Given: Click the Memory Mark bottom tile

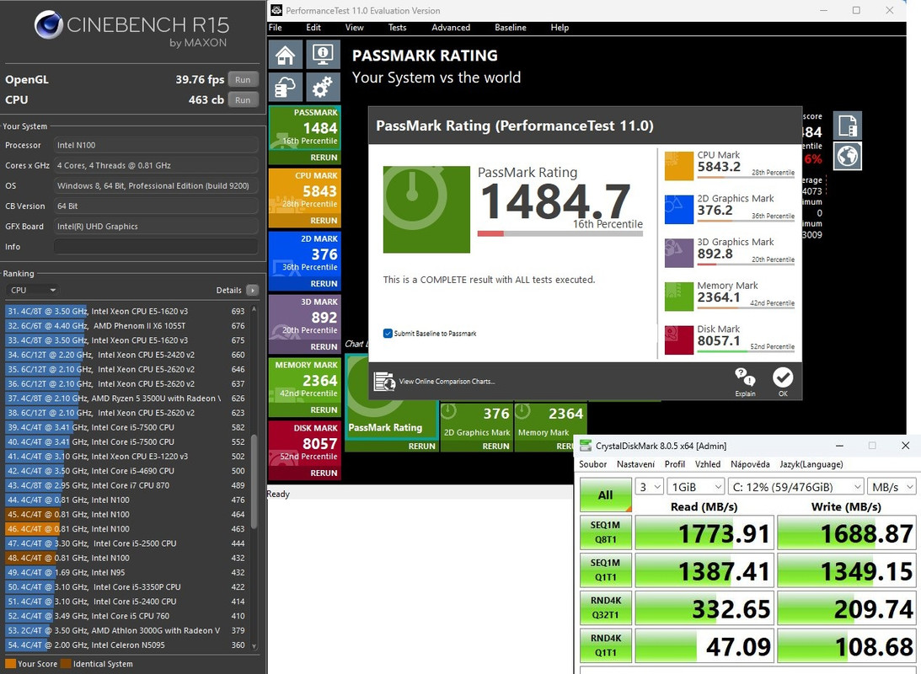Looking at the screenshot, I should tap(551, 427).
